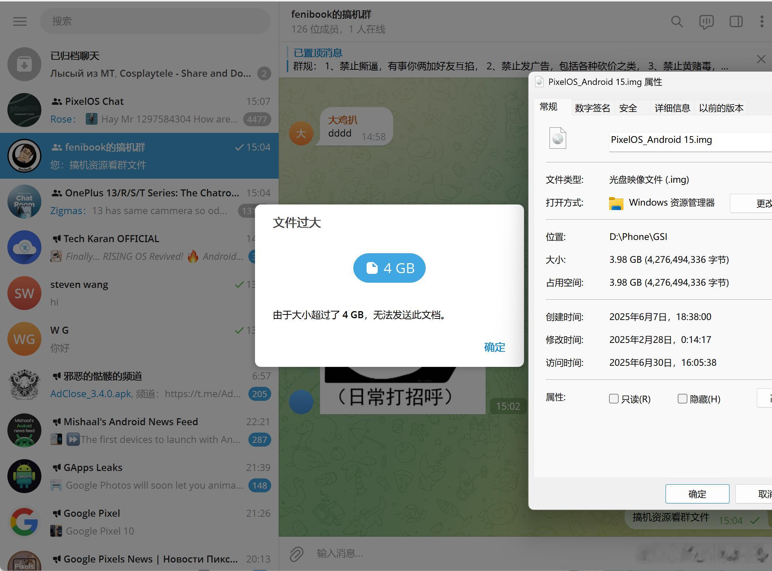Screen dimensions: 772x571
Task: Open Mishaal's Android News Feed avatar
Action: 24,430
